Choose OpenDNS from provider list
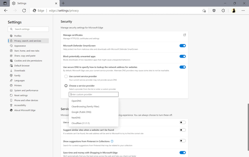The width and height of the screenshot is (249, 157). tap(93, 101)
